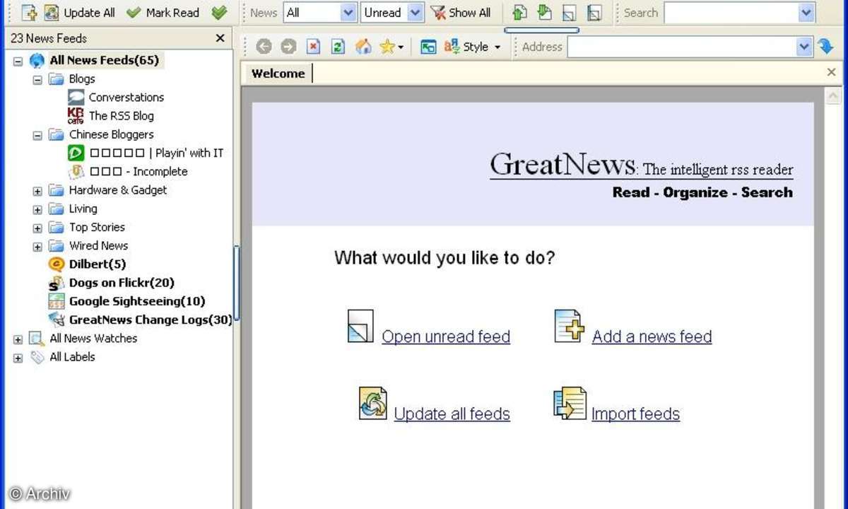
Task: Select the Dilbert(5) feed
Action: point(98,264)
